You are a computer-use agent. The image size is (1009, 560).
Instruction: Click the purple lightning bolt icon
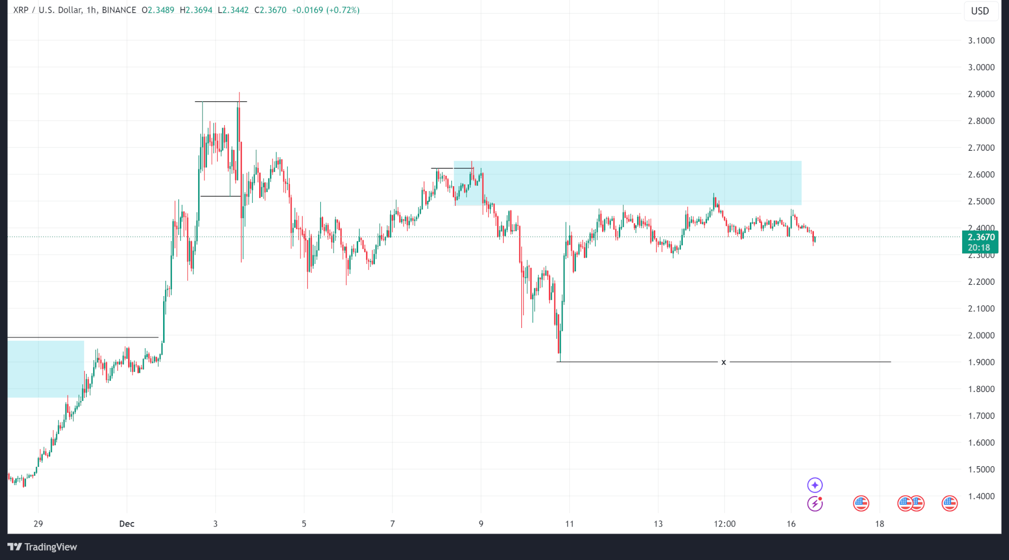[815, 503]
